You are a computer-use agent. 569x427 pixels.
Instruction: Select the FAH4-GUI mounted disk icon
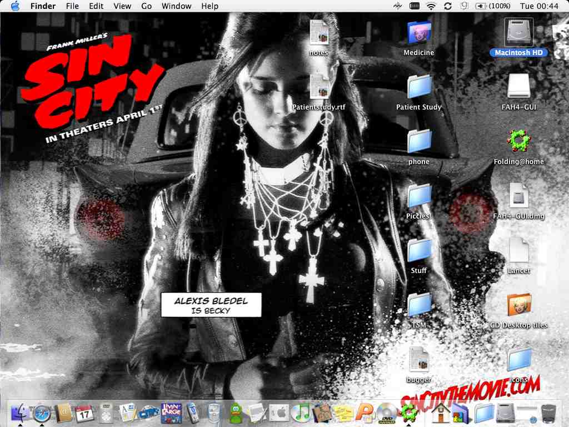[x=518, y=86]
